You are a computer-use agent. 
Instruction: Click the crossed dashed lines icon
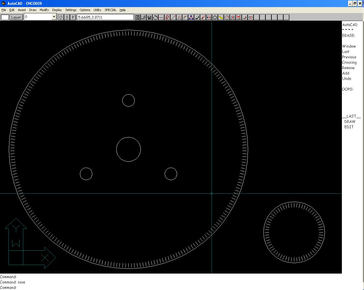(x=179, y=17)
